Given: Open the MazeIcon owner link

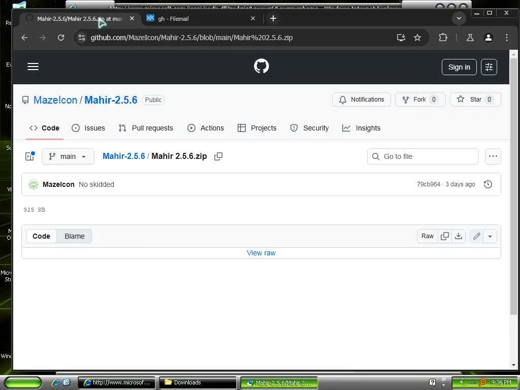Looking at the screenshot, I should click(55, 100).
